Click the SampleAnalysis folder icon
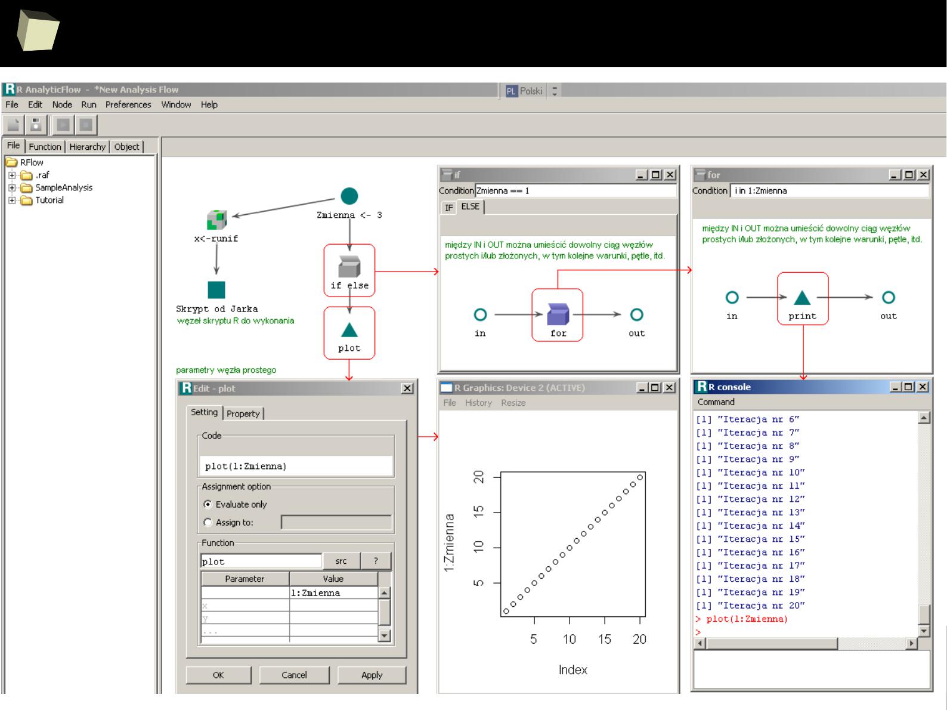Image resolution: width=947 pixels, height=710 pixels. (x=26, y=187)
